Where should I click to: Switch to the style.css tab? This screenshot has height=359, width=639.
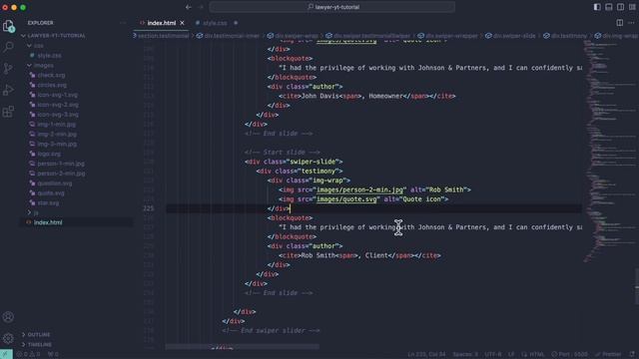(x=215, y=23)
